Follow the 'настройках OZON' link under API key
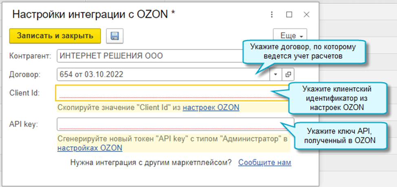The height and width of the screenshot is (187, 397). pyautogui.click(x=90, y=148)
